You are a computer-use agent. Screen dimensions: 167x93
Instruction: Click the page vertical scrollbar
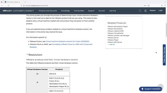[x=166, y=30]
